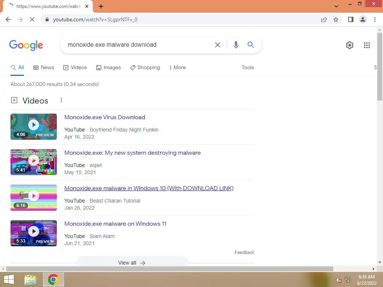Click the muted volume tray icon
The height and width of the screenshot is (287, 383).
338,280
